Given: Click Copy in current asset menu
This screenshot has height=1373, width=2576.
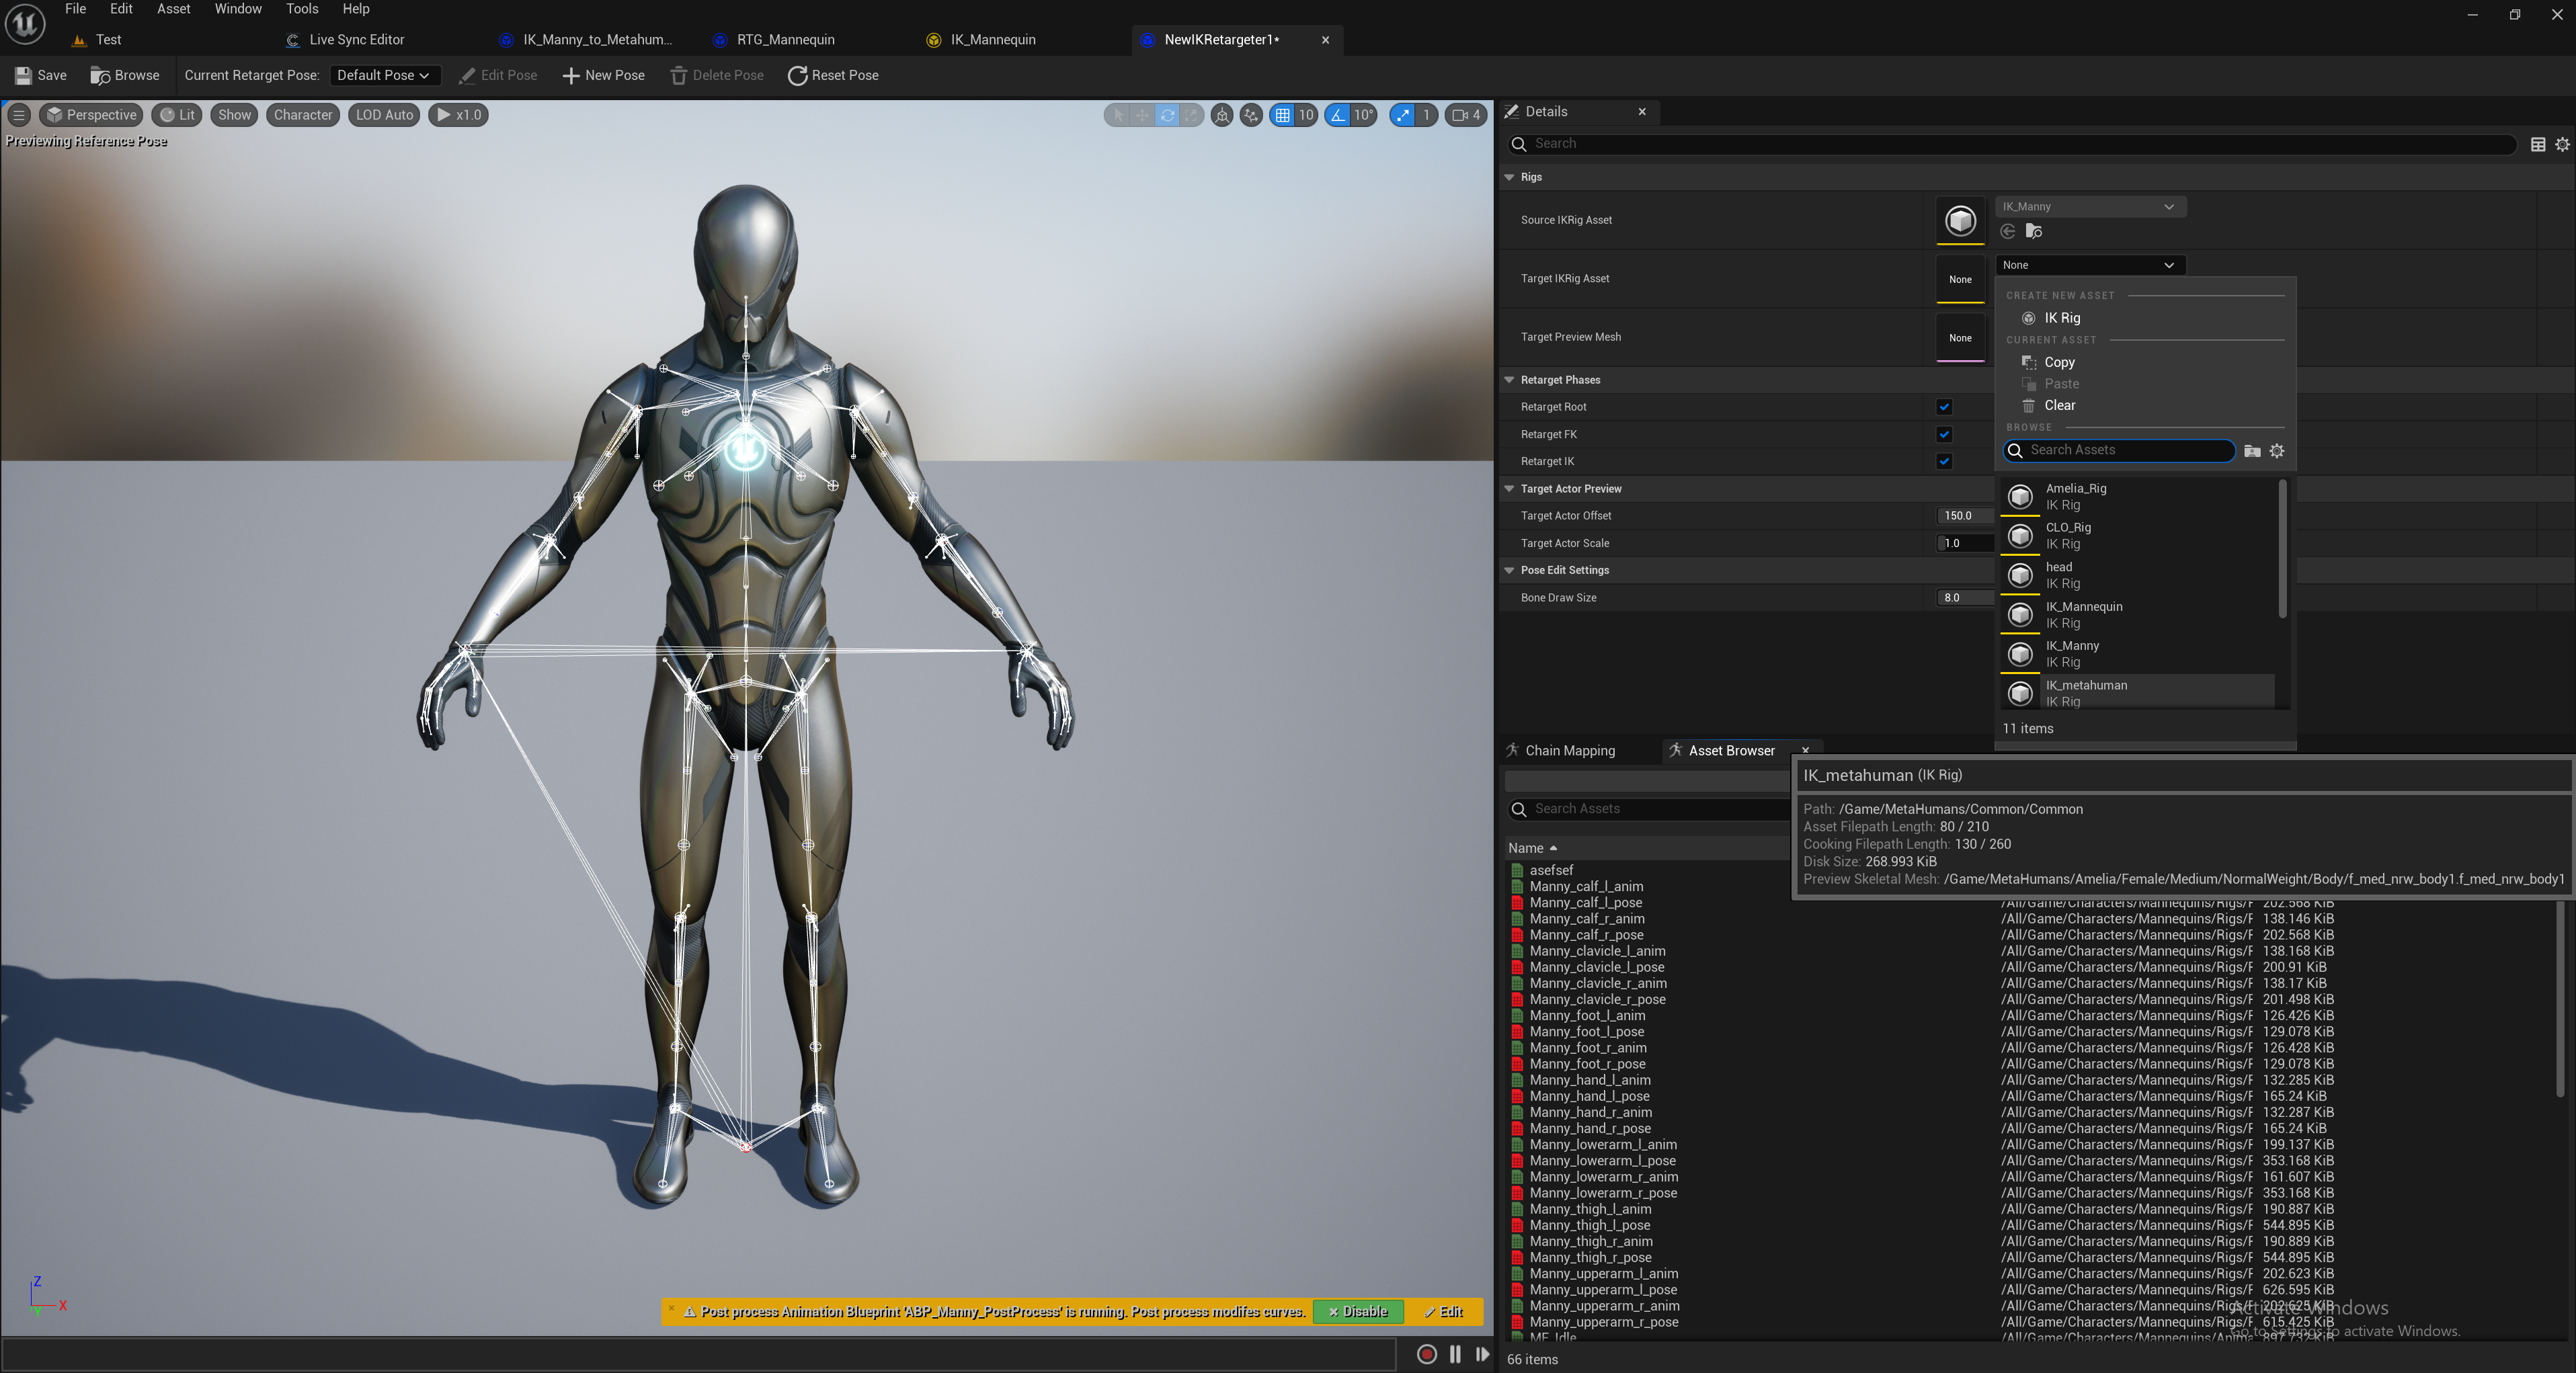Looking at the screenshot, I should coord(2058,362).
